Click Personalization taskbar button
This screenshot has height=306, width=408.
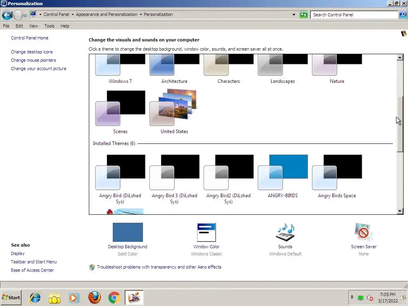134,297
